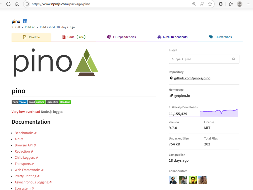This screenshot has width=253, height=190.
Task: Switch to the Code tab
Action: 74,37
